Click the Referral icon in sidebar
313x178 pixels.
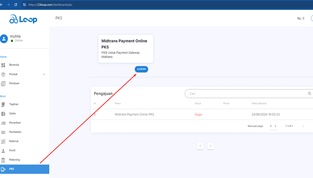coord(3,141)
